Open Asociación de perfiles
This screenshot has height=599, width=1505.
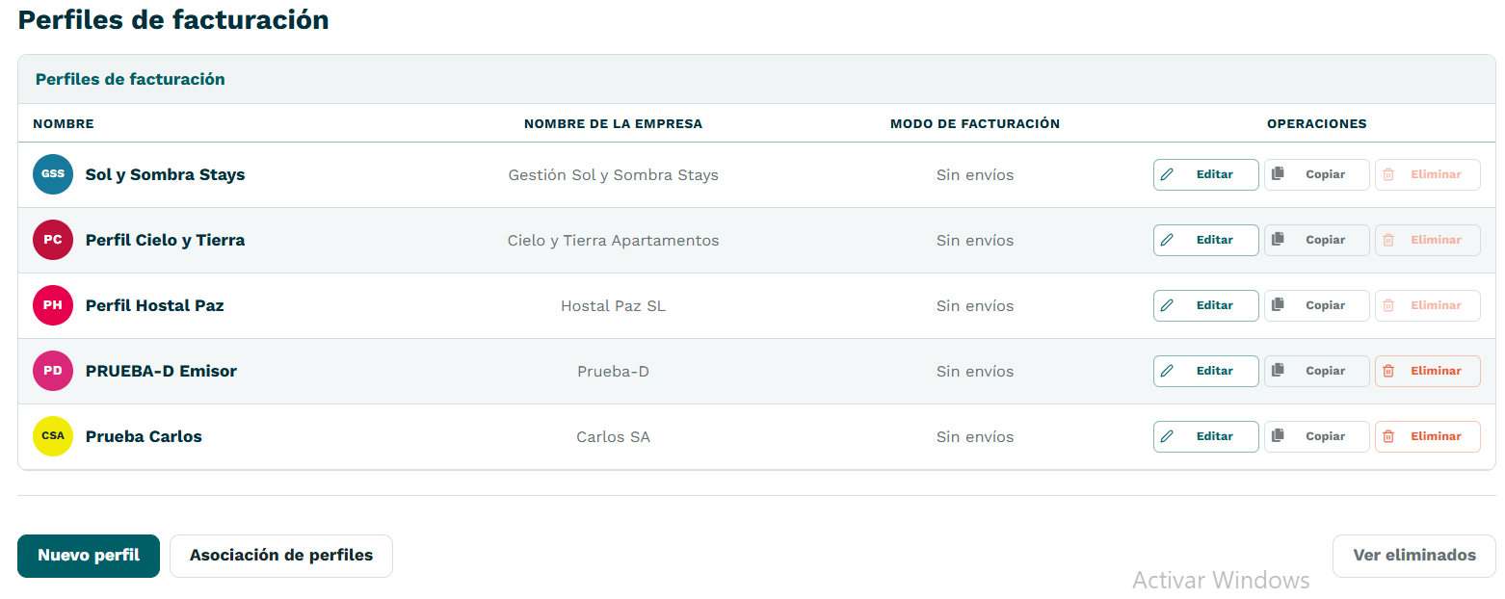(281, 556)
